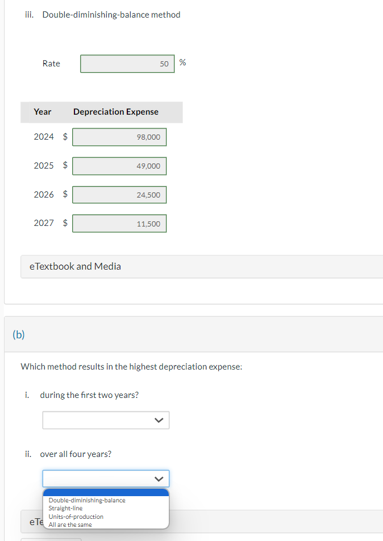This screenshot has width=383, height=541.
Task: Click the percent sign beside the Rate field
Action: pos(182,62)
